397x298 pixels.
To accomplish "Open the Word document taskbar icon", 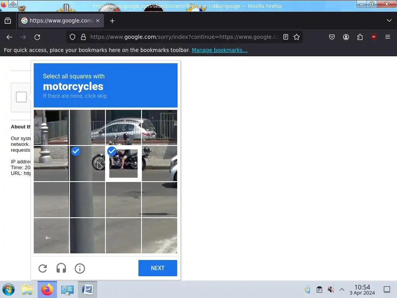I will (87, 289).
